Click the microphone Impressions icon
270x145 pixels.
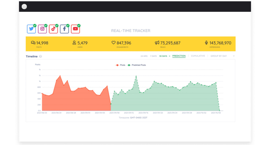pos(207,43)
